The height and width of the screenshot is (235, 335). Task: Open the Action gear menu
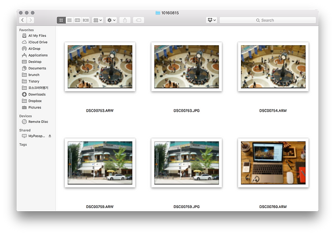111,20
